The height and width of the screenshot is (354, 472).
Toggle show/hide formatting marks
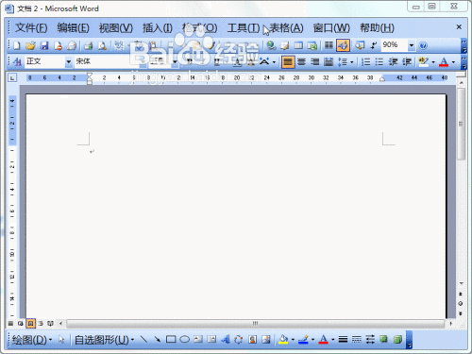[374, 45]
